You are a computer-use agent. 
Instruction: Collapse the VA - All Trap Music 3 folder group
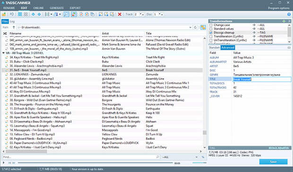3,53
